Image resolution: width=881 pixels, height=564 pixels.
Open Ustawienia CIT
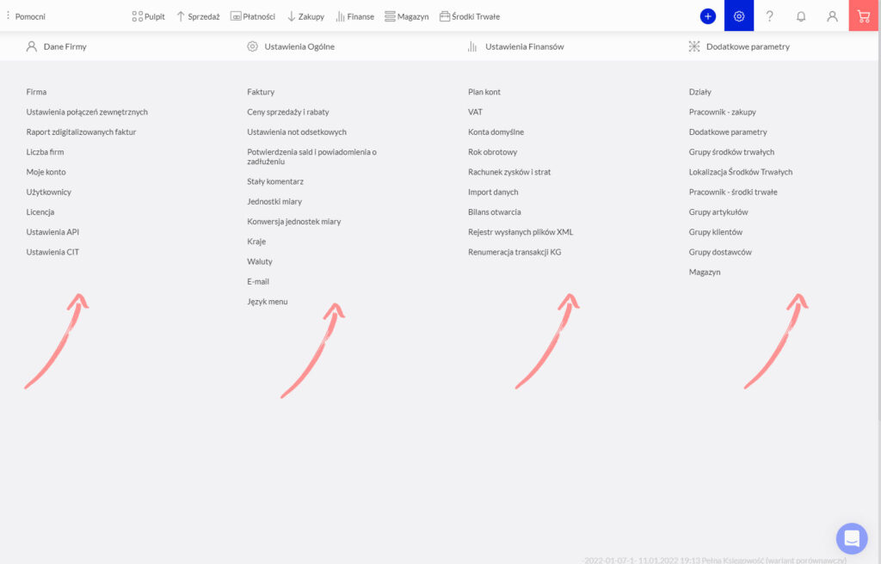click(x=52, y=252)
